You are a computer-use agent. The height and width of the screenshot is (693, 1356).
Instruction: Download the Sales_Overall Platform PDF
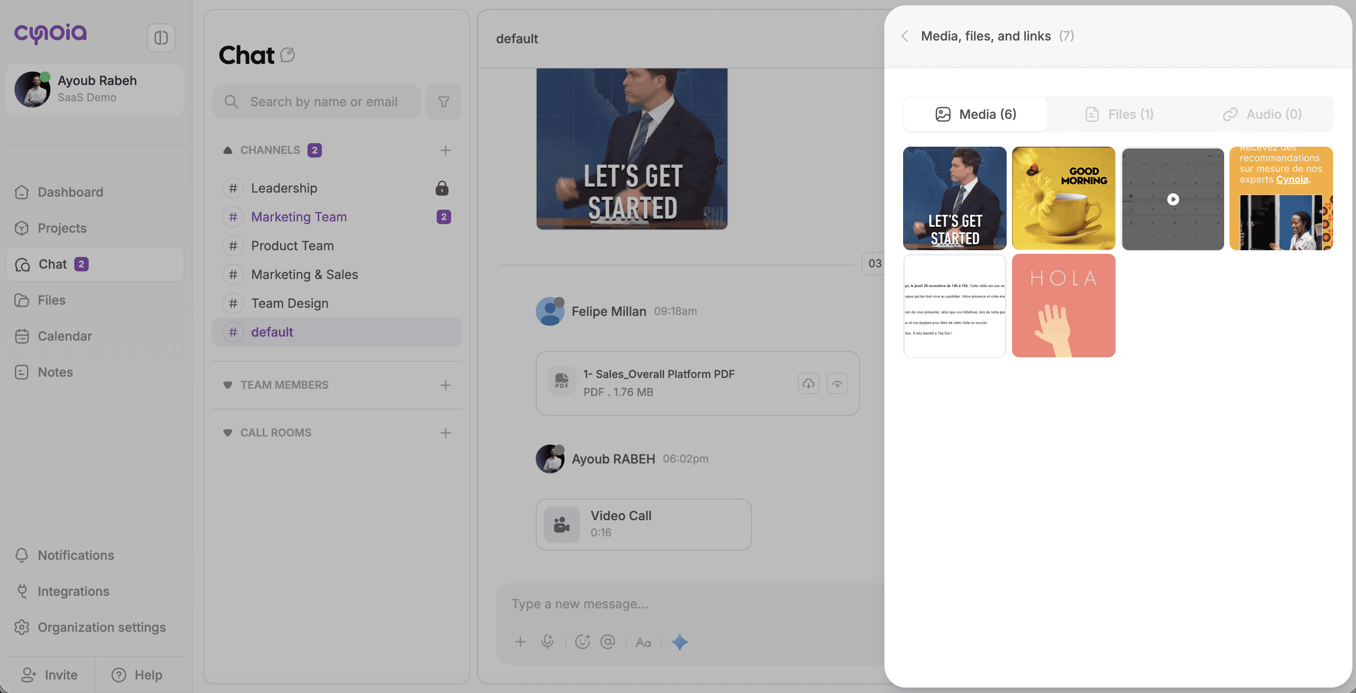808,383
